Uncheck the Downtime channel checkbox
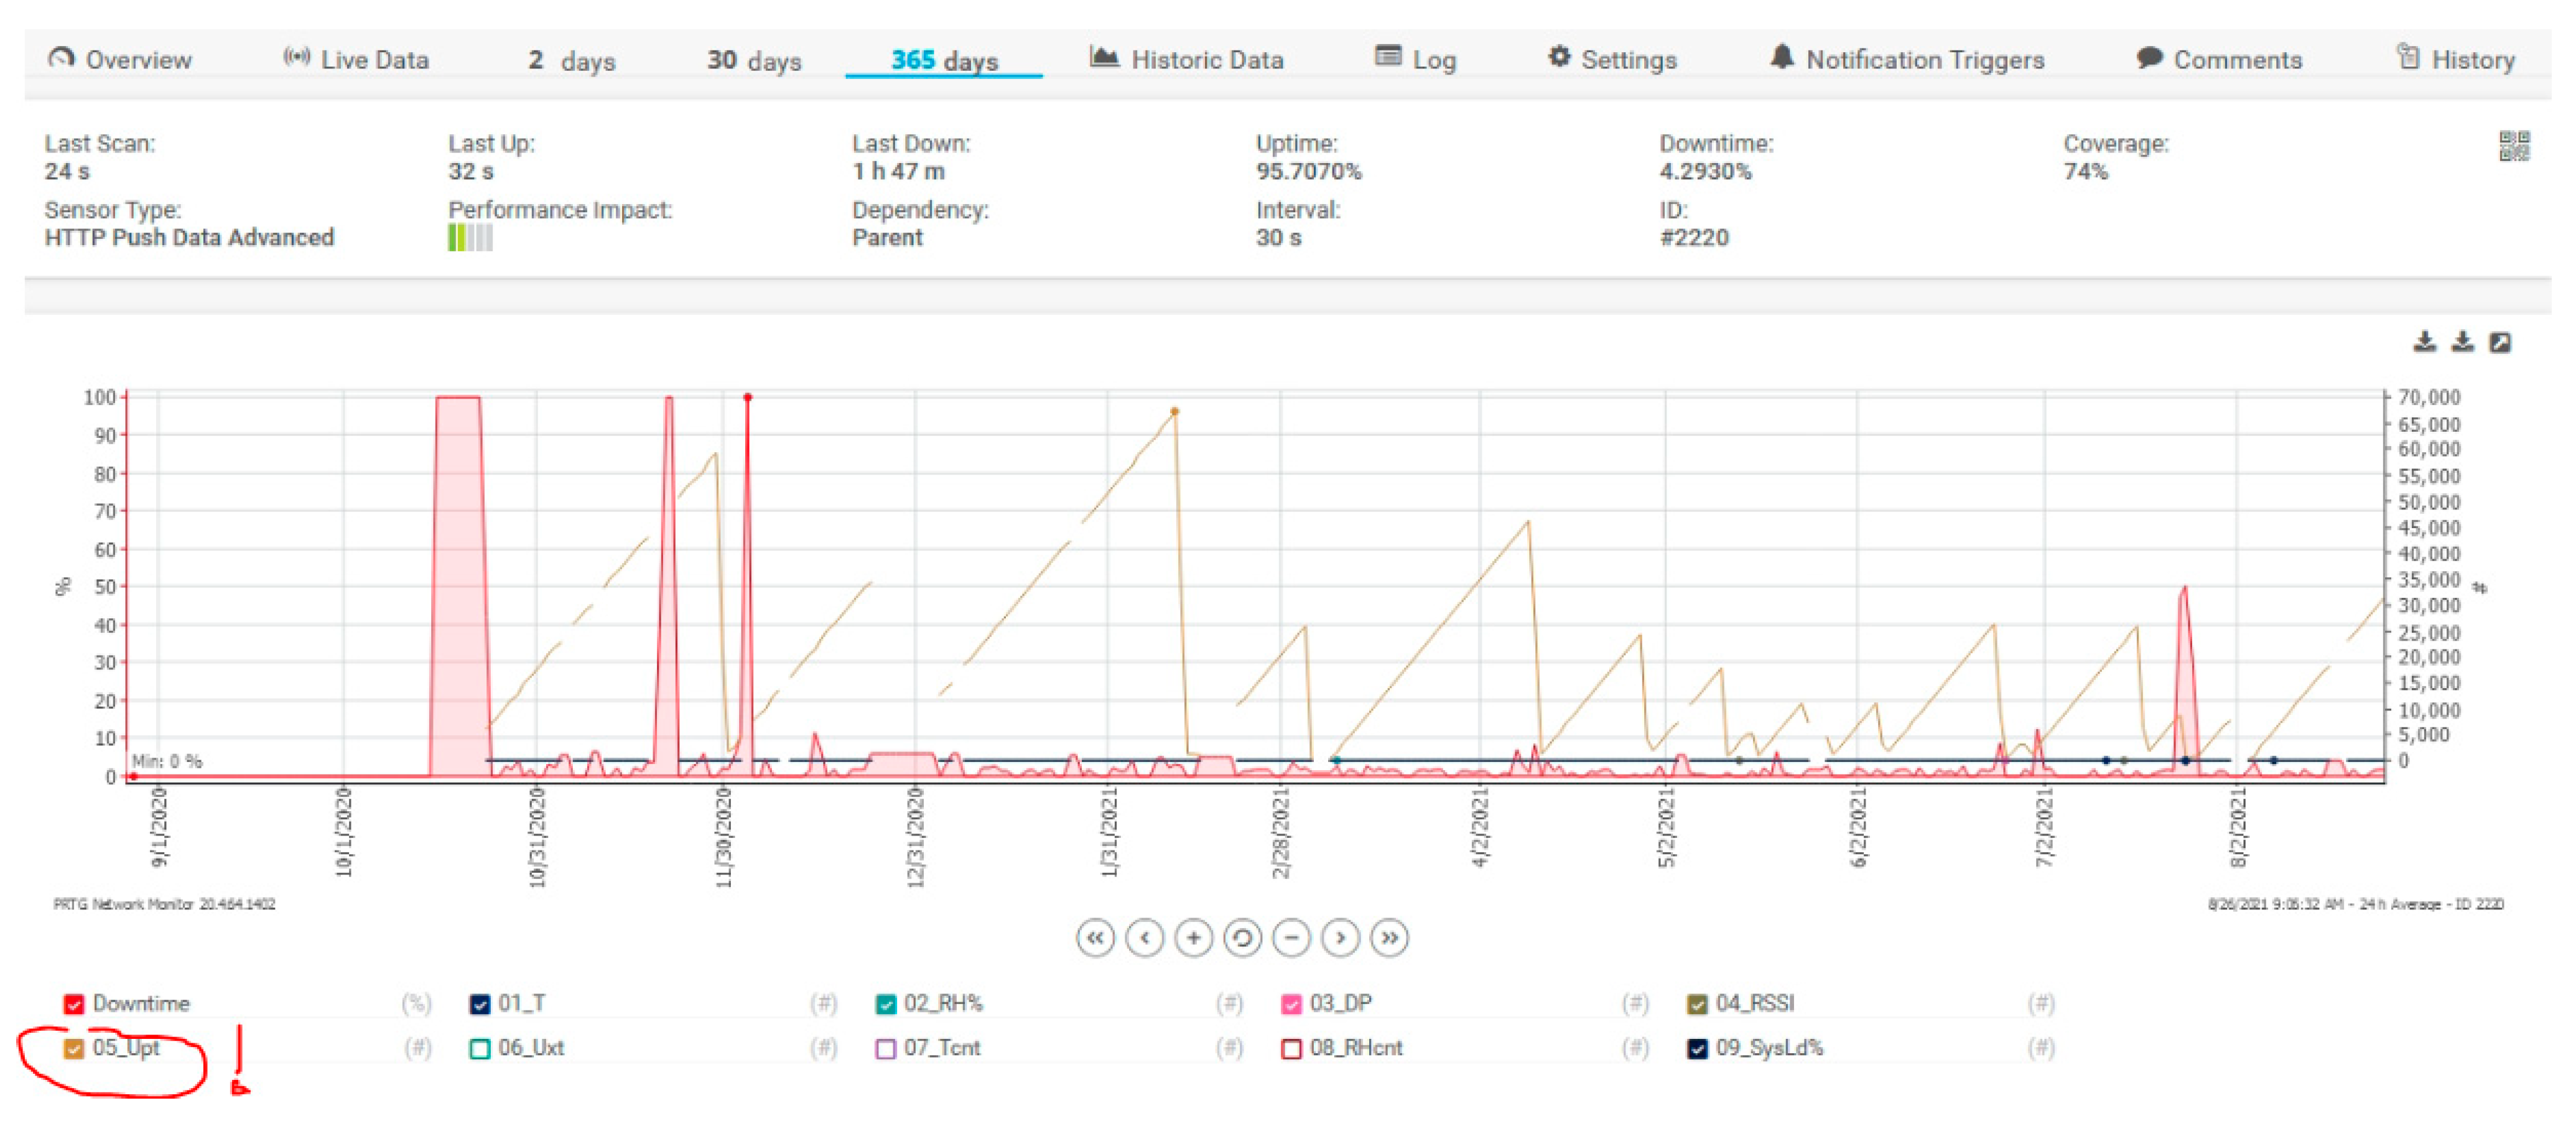This screenshot has height=1126, width=2576. tap(74, 1004)
